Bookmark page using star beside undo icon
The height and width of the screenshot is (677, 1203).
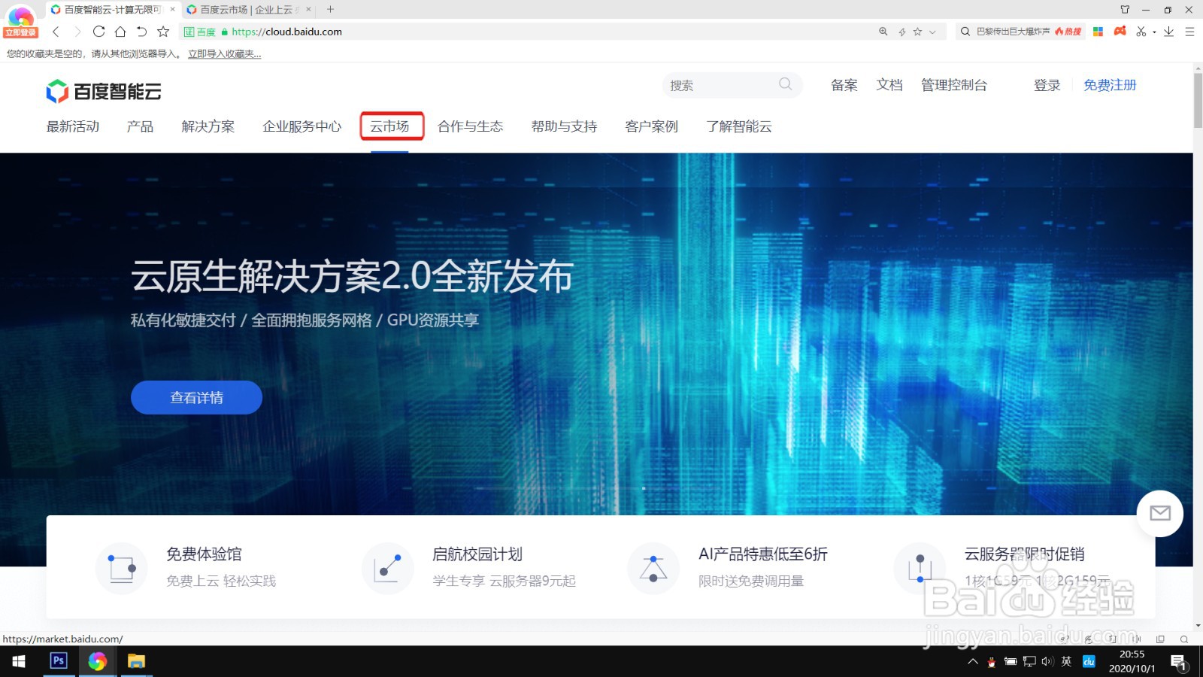(x=163, y=32)
